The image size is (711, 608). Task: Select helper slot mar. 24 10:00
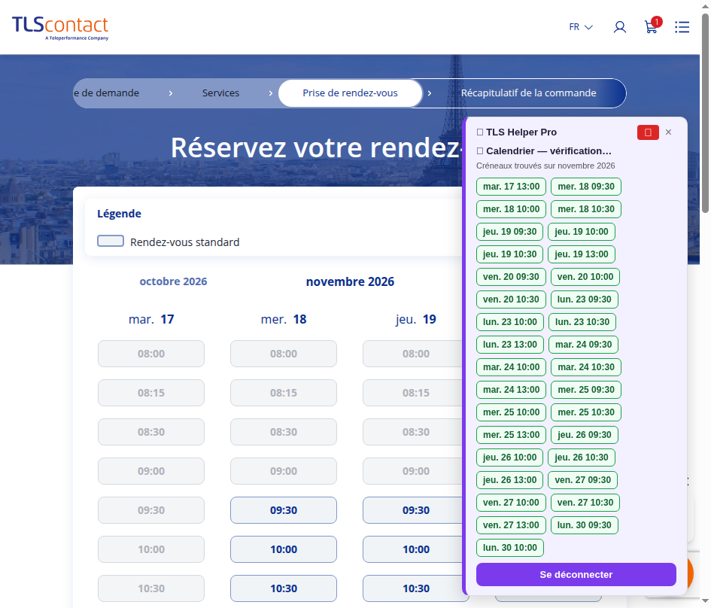coord(511,366)
